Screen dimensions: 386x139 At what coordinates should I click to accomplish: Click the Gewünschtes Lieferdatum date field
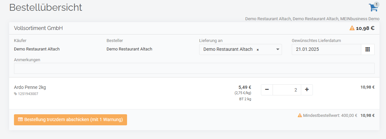tap(327, 49)
